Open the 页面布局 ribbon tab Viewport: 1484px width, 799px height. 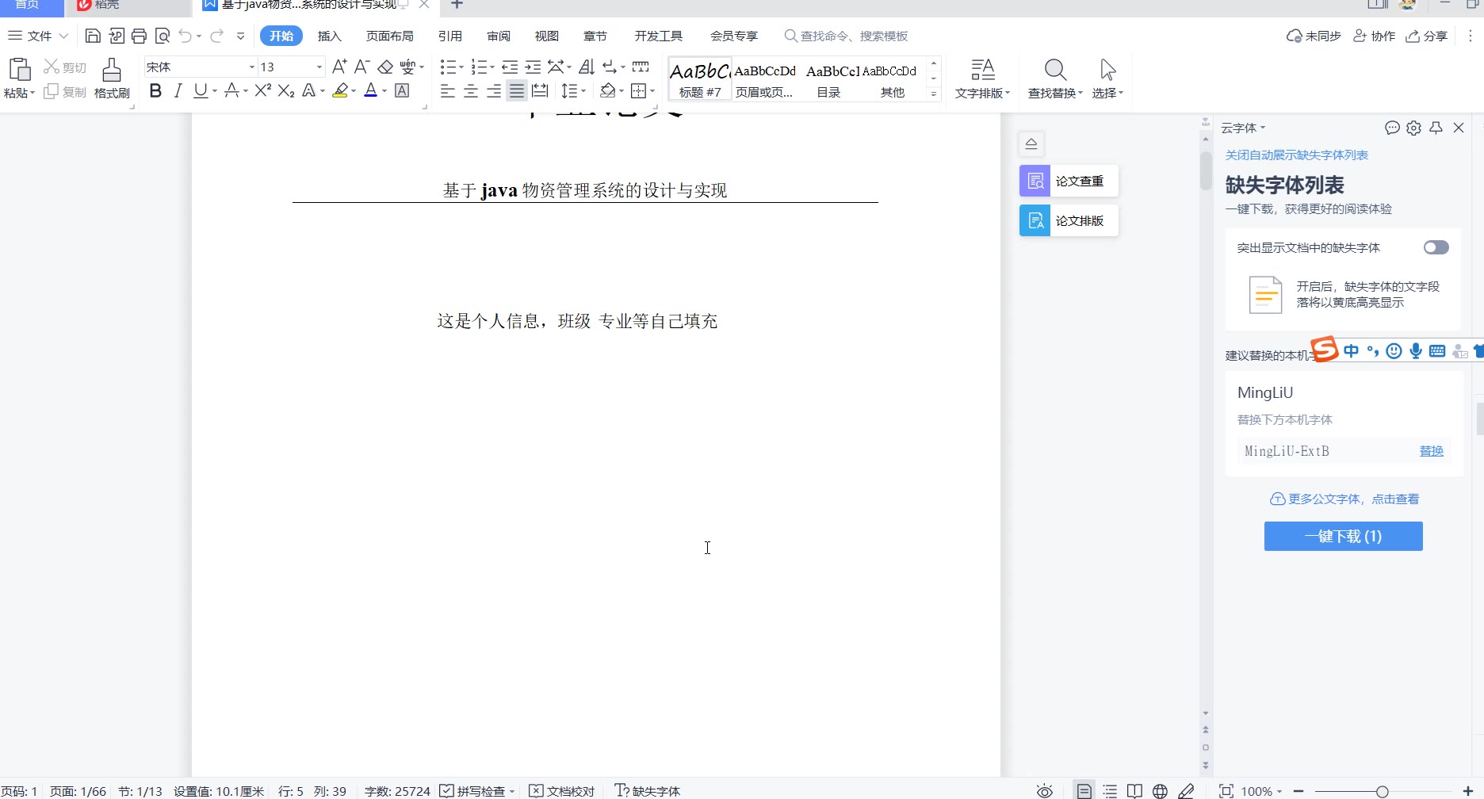pyautogui.click(x=389, y=36)
